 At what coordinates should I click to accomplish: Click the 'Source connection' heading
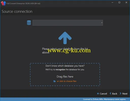click(17, 11)
